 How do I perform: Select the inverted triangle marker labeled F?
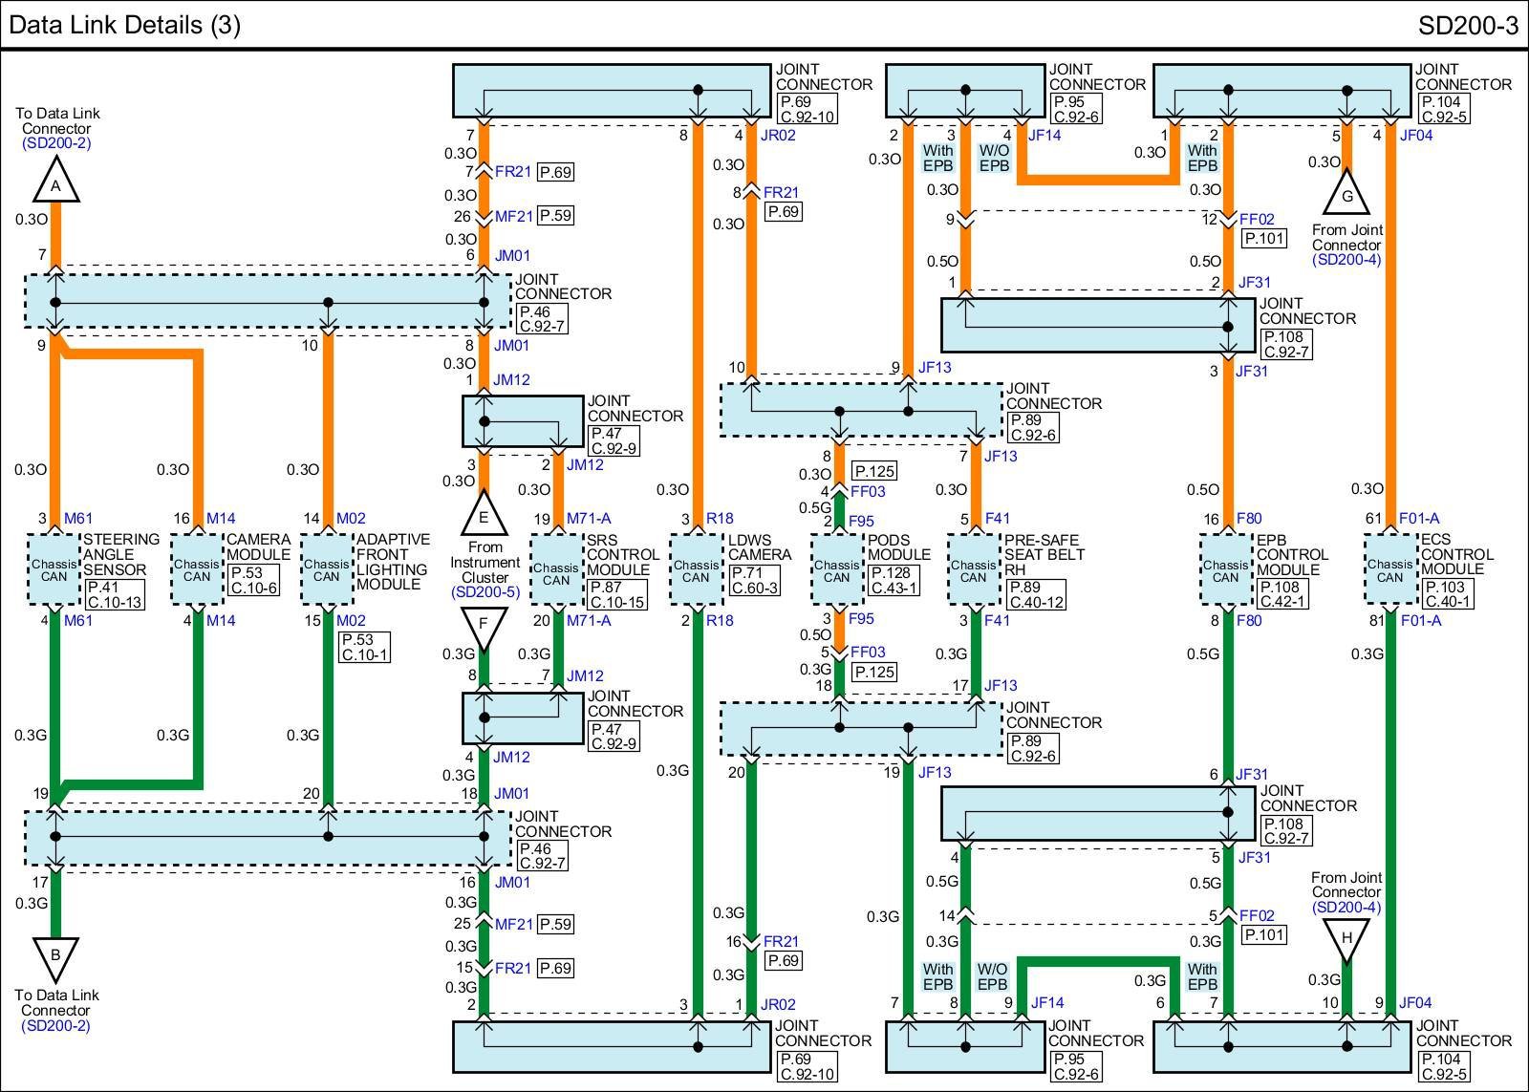click(484, 628)
